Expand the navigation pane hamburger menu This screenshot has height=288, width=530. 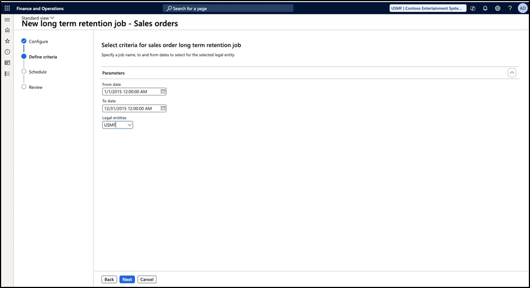pyautogui.click(x=7, y=20)
